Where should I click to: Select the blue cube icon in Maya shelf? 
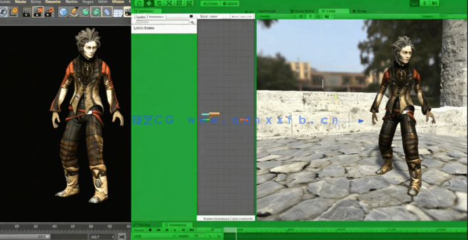(x=63, y=12)
